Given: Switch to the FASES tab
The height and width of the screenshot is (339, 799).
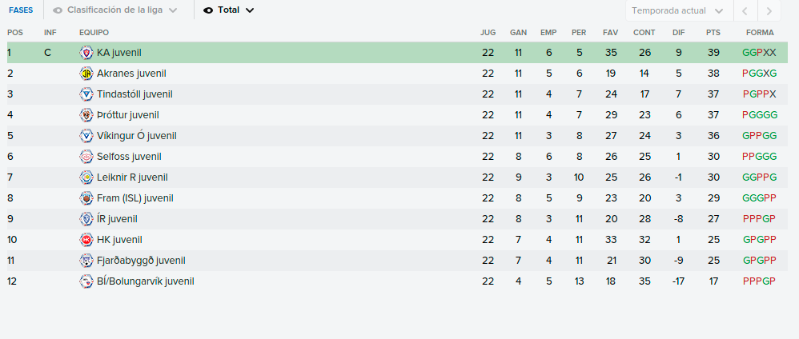Looking at the screenshot, I should pyautogui.click(x=21, y=10).
